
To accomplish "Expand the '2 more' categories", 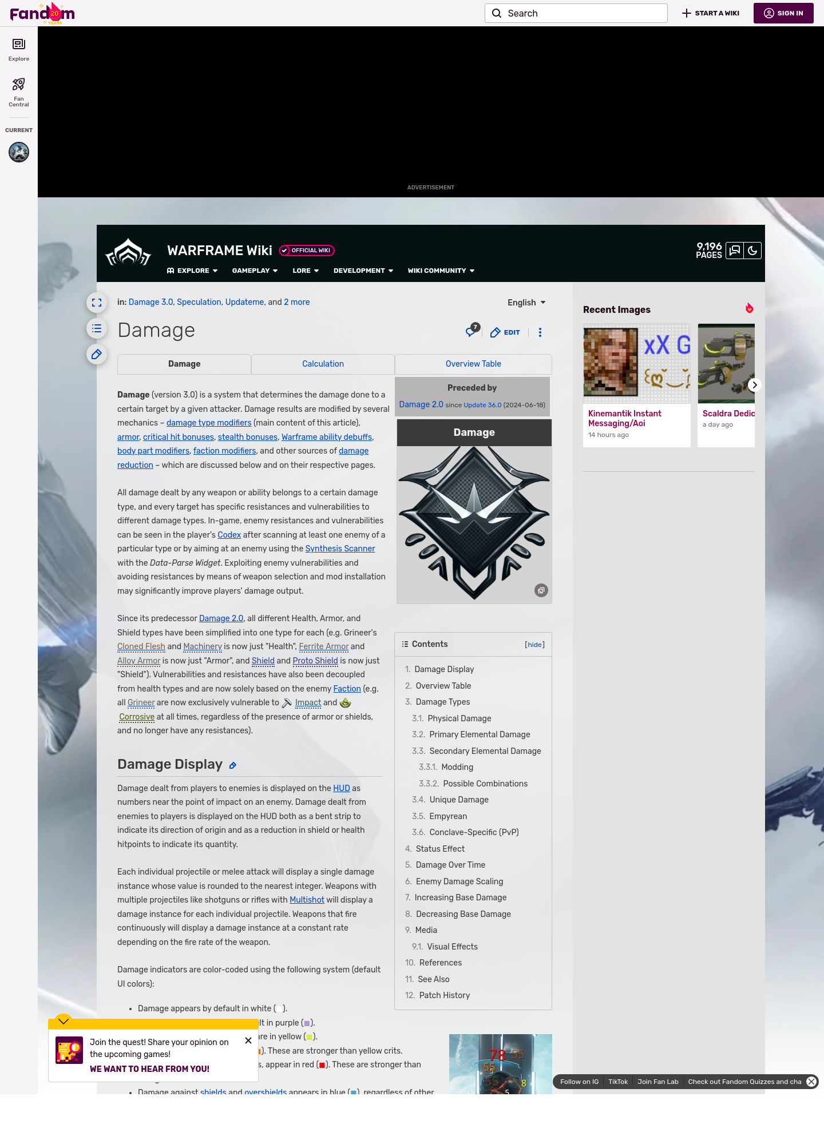I will (297, 302).
